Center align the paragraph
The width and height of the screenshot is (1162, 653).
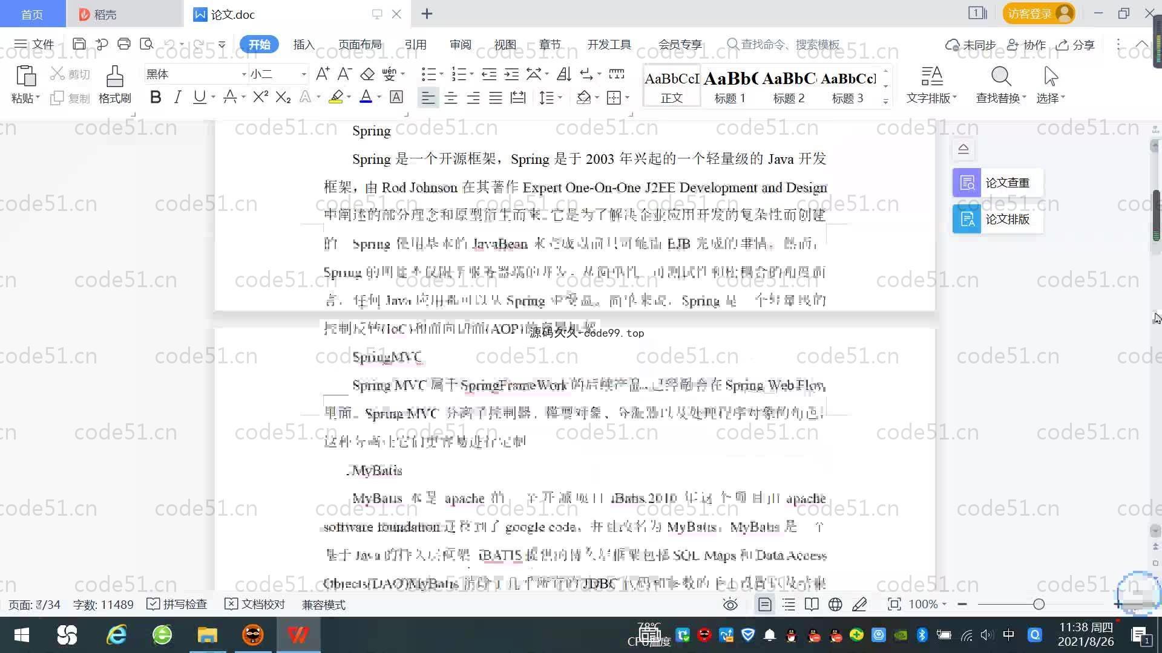[451, 98]
